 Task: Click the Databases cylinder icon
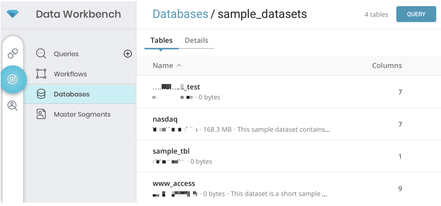coord(41,94)
